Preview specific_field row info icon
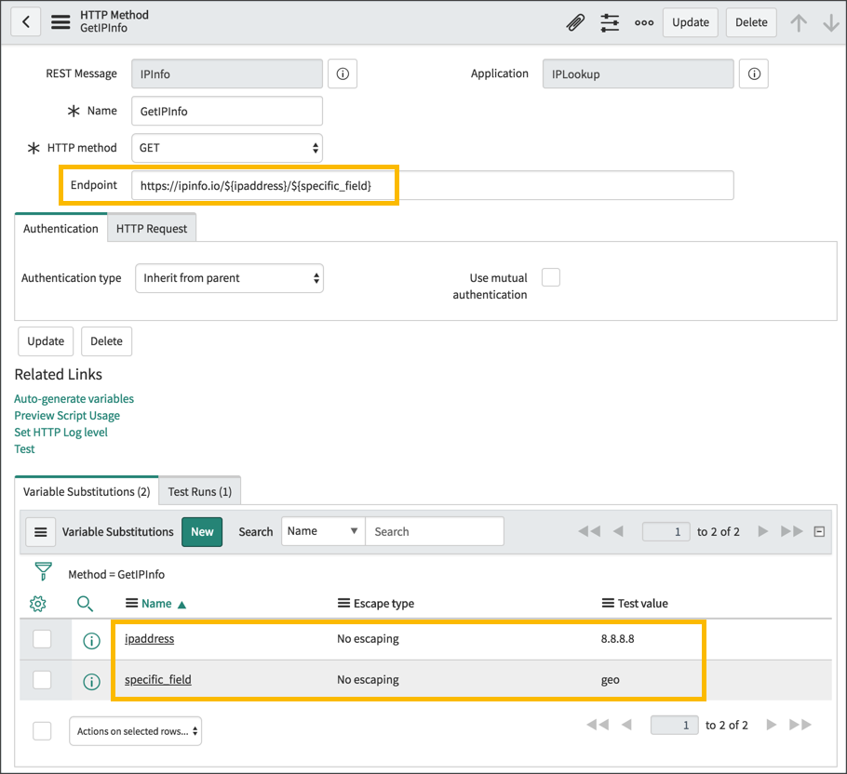 [91, 682]
